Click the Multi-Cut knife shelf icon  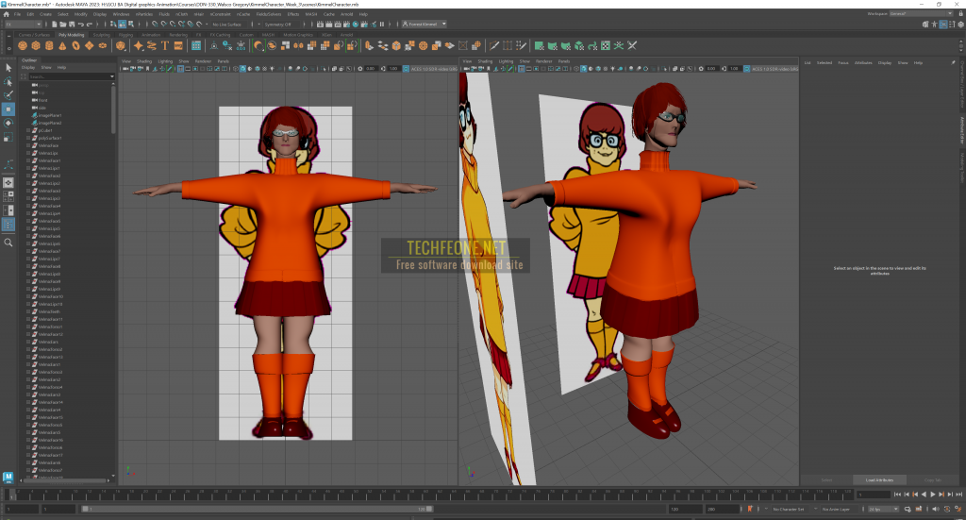click(x=494, y=45)
